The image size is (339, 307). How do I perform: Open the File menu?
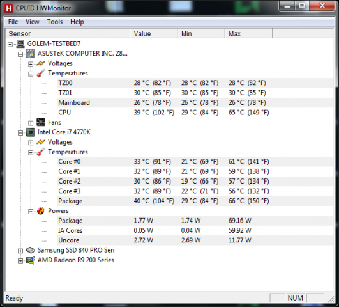pos(13,22)
